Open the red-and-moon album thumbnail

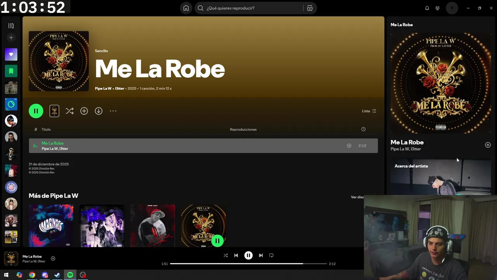[x=153, y=226]
